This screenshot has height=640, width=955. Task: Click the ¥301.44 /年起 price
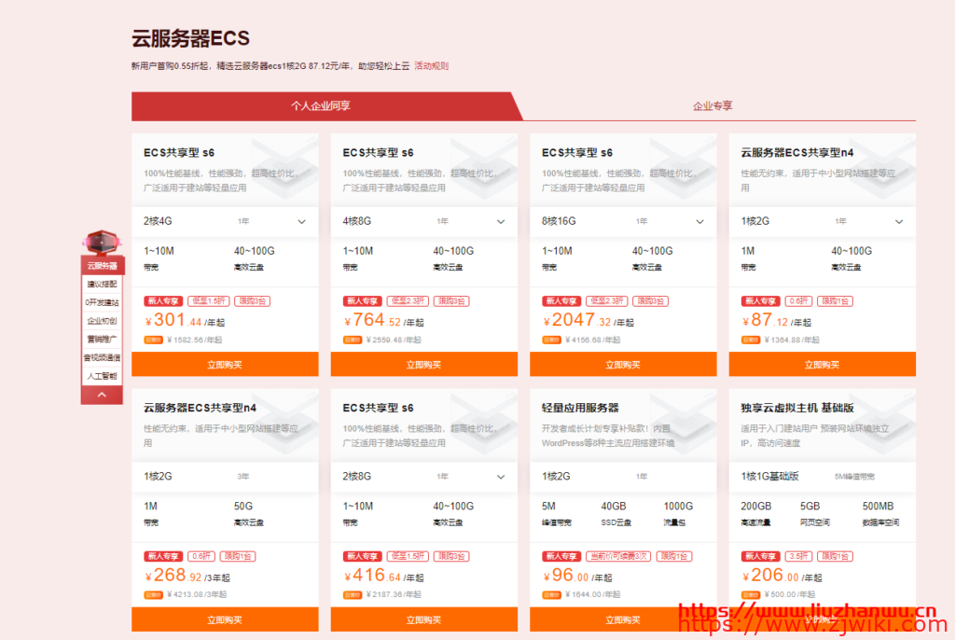(x=185, y=321)
